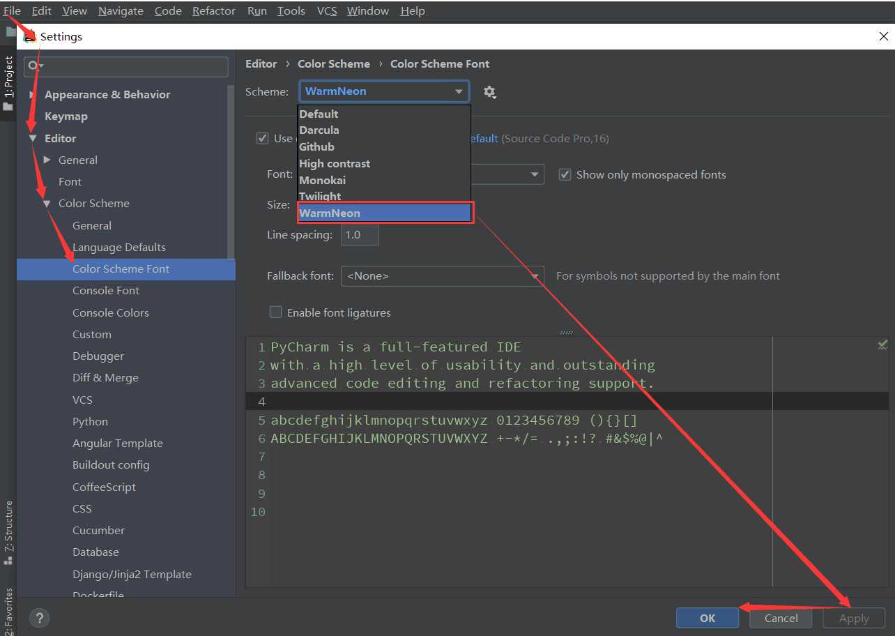Click the OK button
The height and width of the screenshot is (636, 895).
point(707,618)
